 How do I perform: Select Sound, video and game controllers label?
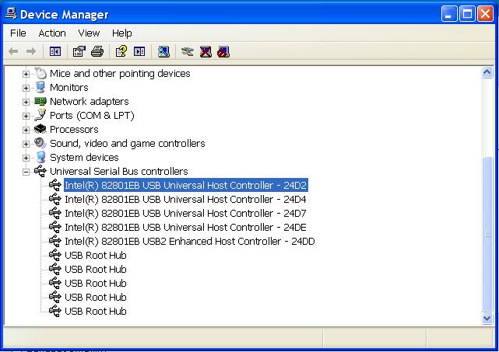pos(128,143)
